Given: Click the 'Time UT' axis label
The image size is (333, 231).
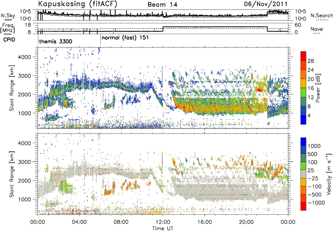Looking at the screenshot, I should tap(163, 228).
